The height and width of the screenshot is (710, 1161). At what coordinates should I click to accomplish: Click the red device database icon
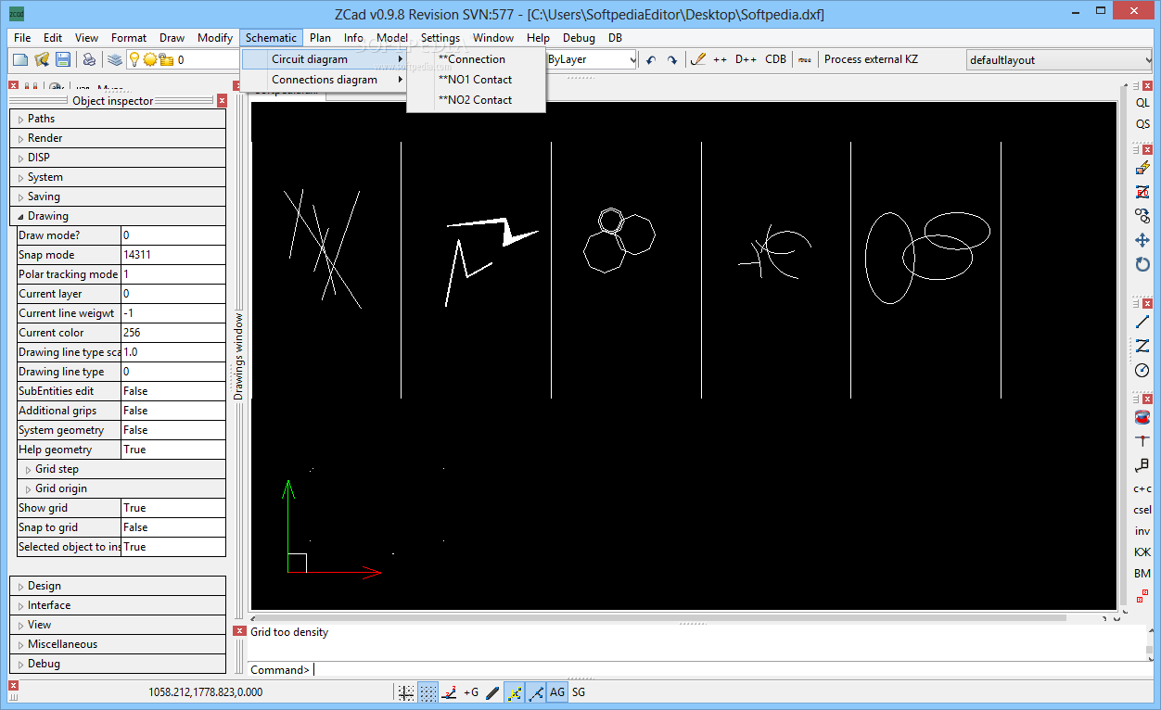1142,417
